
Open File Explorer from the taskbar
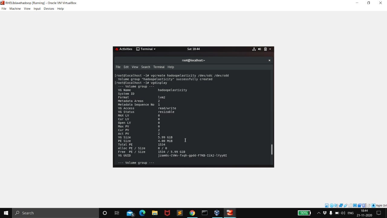click(x=155, y=213)
